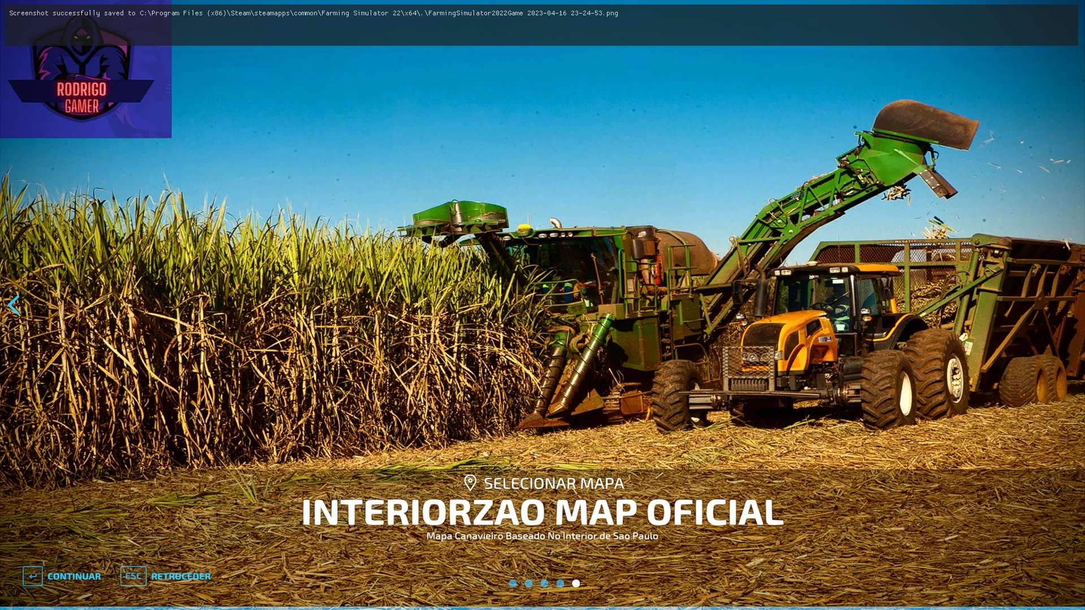Click the Mapa Canavieiro description subtitle
Screen dimensions: 1085x610
[x=542, y=536]
